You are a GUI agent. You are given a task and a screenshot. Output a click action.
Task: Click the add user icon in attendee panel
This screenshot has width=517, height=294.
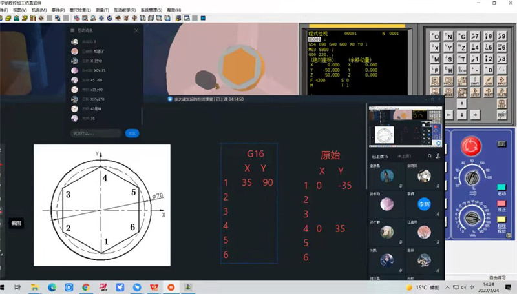click(438, 156)
